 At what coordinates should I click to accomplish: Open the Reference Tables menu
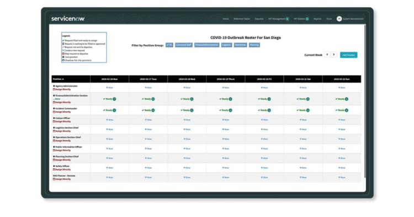click(242, 19)
